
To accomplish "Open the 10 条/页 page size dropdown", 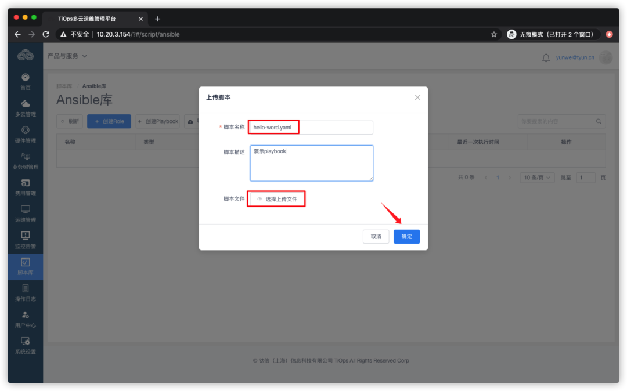I will tap(537, 178).
